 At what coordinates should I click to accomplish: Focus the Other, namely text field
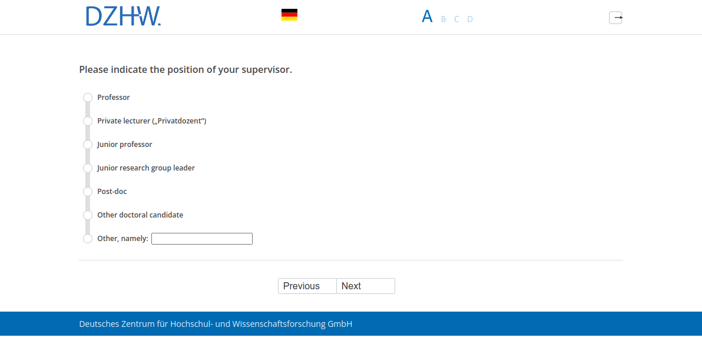[201, 239]
